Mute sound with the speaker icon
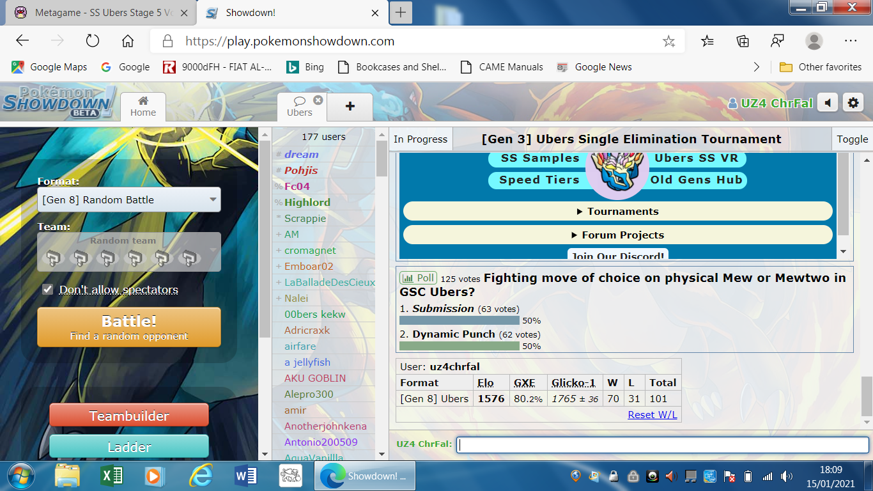 (828, 102)
